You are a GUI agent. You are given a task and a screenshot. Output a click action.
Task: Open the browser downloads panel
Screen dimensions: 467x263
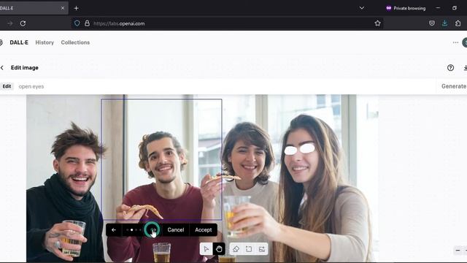pos(444,23)
